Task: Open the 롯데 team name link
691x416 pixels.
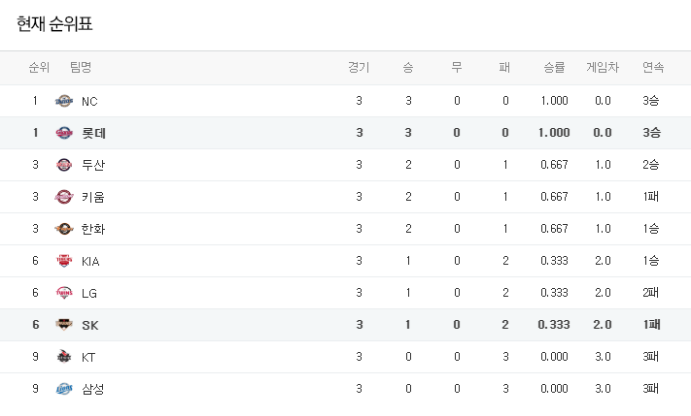Action: pos(93,133)
